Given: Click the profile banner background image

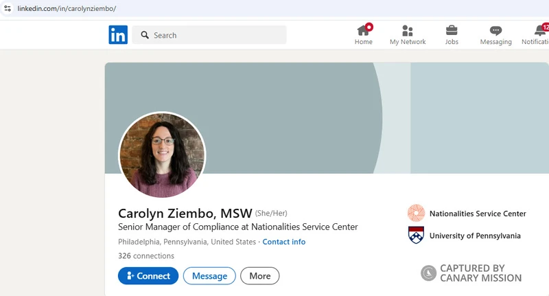Looking at the screenshot, I should click(309, 117).
